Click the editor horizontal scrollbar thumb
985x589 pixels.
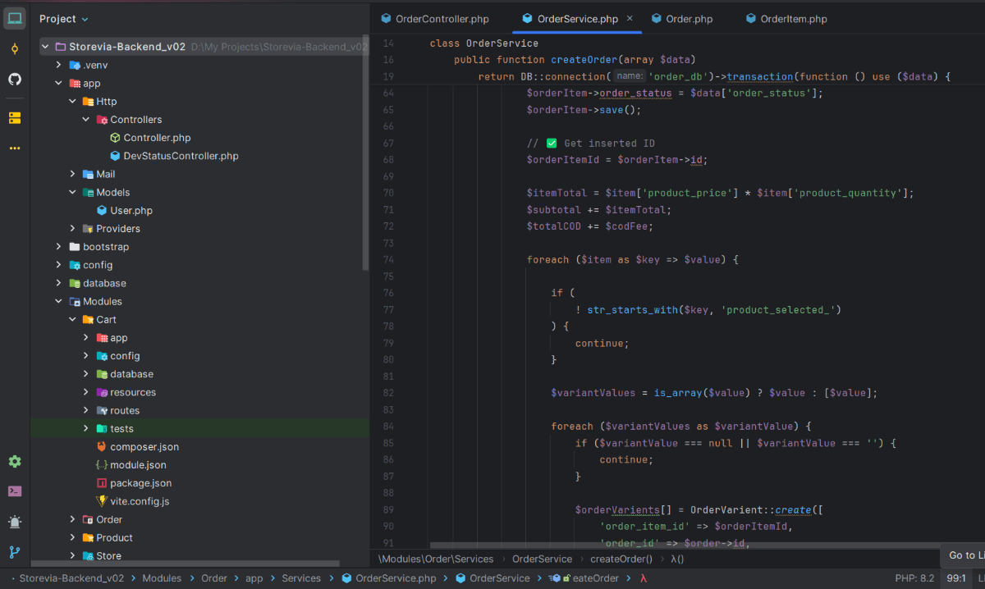click(685, 545)
